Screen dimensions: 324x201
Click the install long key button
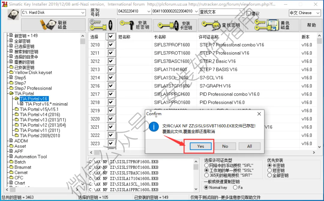tap(175, 25)
